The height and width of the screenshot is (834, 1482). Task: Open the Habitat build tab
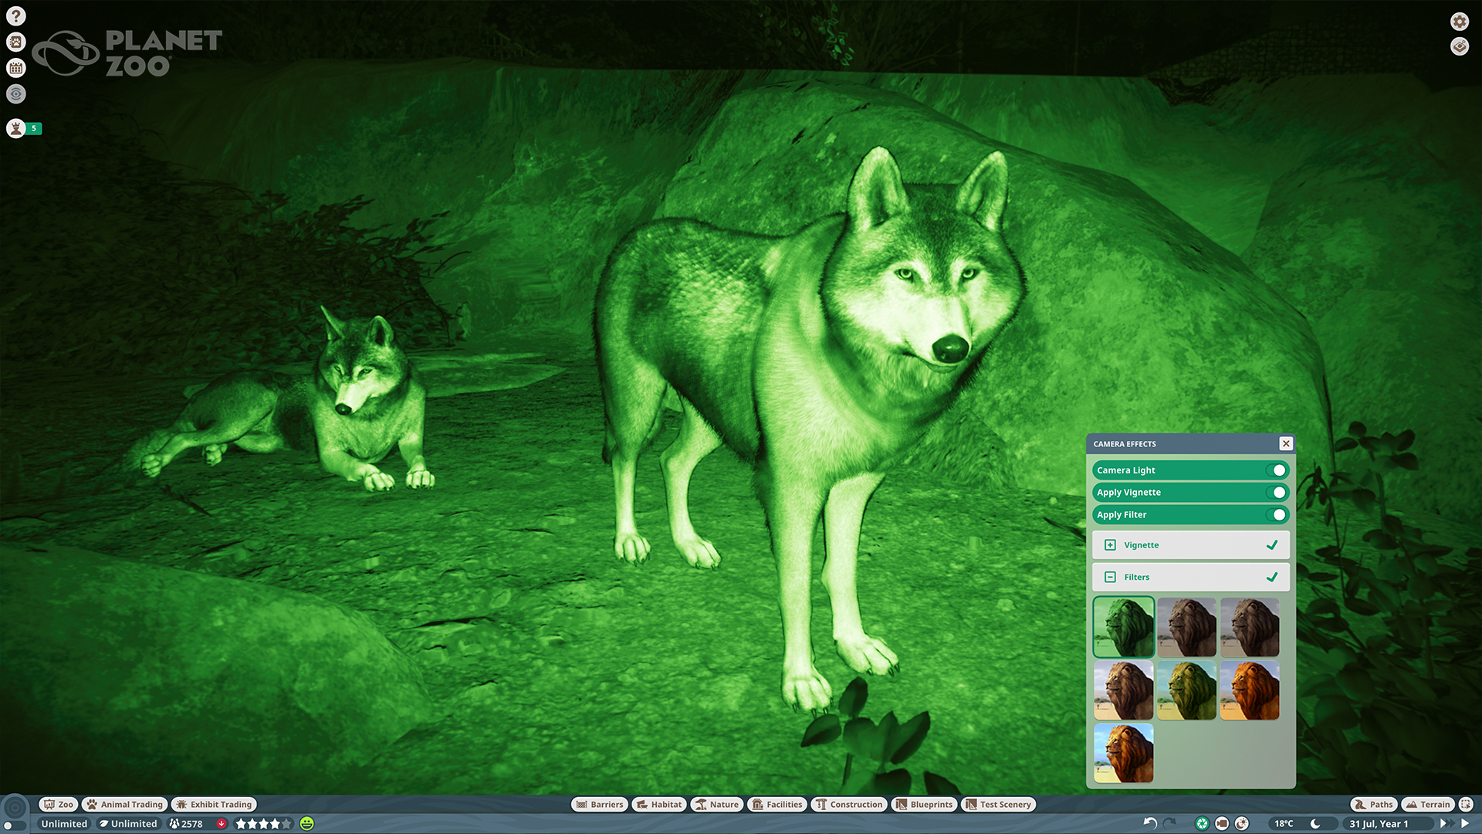[659, 805]
